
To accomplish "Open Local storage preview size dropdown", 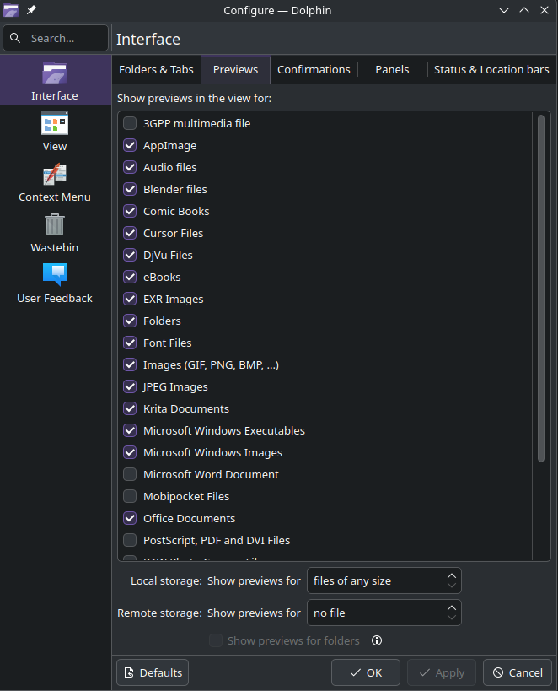I will point(384,580).
